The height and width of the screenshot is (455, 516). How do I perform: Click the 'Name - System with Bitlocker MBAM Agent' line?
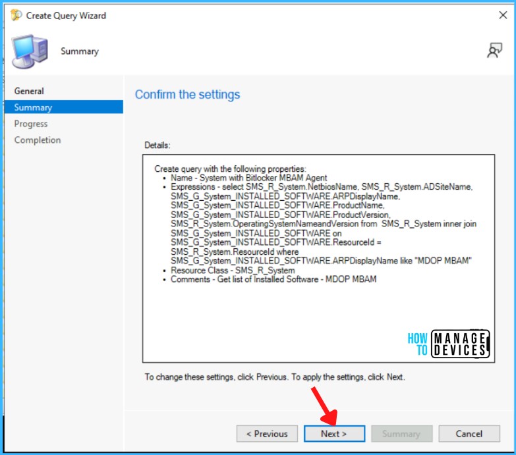click(x=249, y=178)
